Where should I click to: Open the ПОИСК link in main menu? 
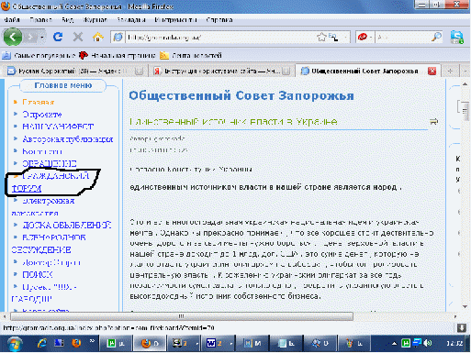tap(38, 274)
